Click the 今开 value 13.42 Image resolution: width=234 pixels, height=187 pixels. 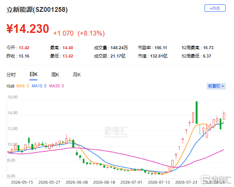pos(24,48)
